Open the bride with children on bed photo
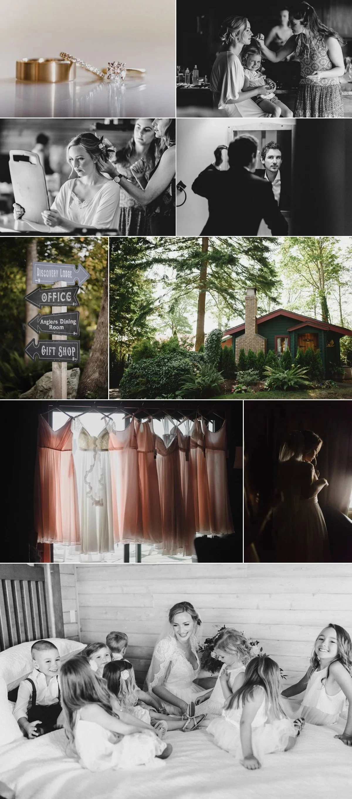352x799 pixels. [176, 681]
